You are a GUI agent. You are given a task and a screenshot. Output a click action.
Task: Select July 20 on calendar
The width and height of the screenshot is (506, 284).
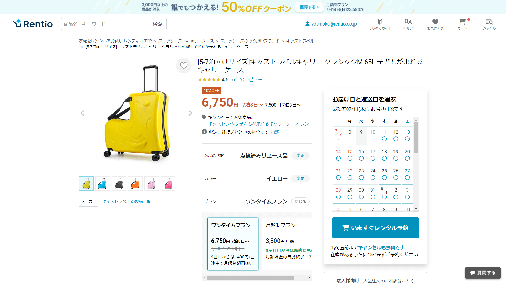tap(407, 155)
